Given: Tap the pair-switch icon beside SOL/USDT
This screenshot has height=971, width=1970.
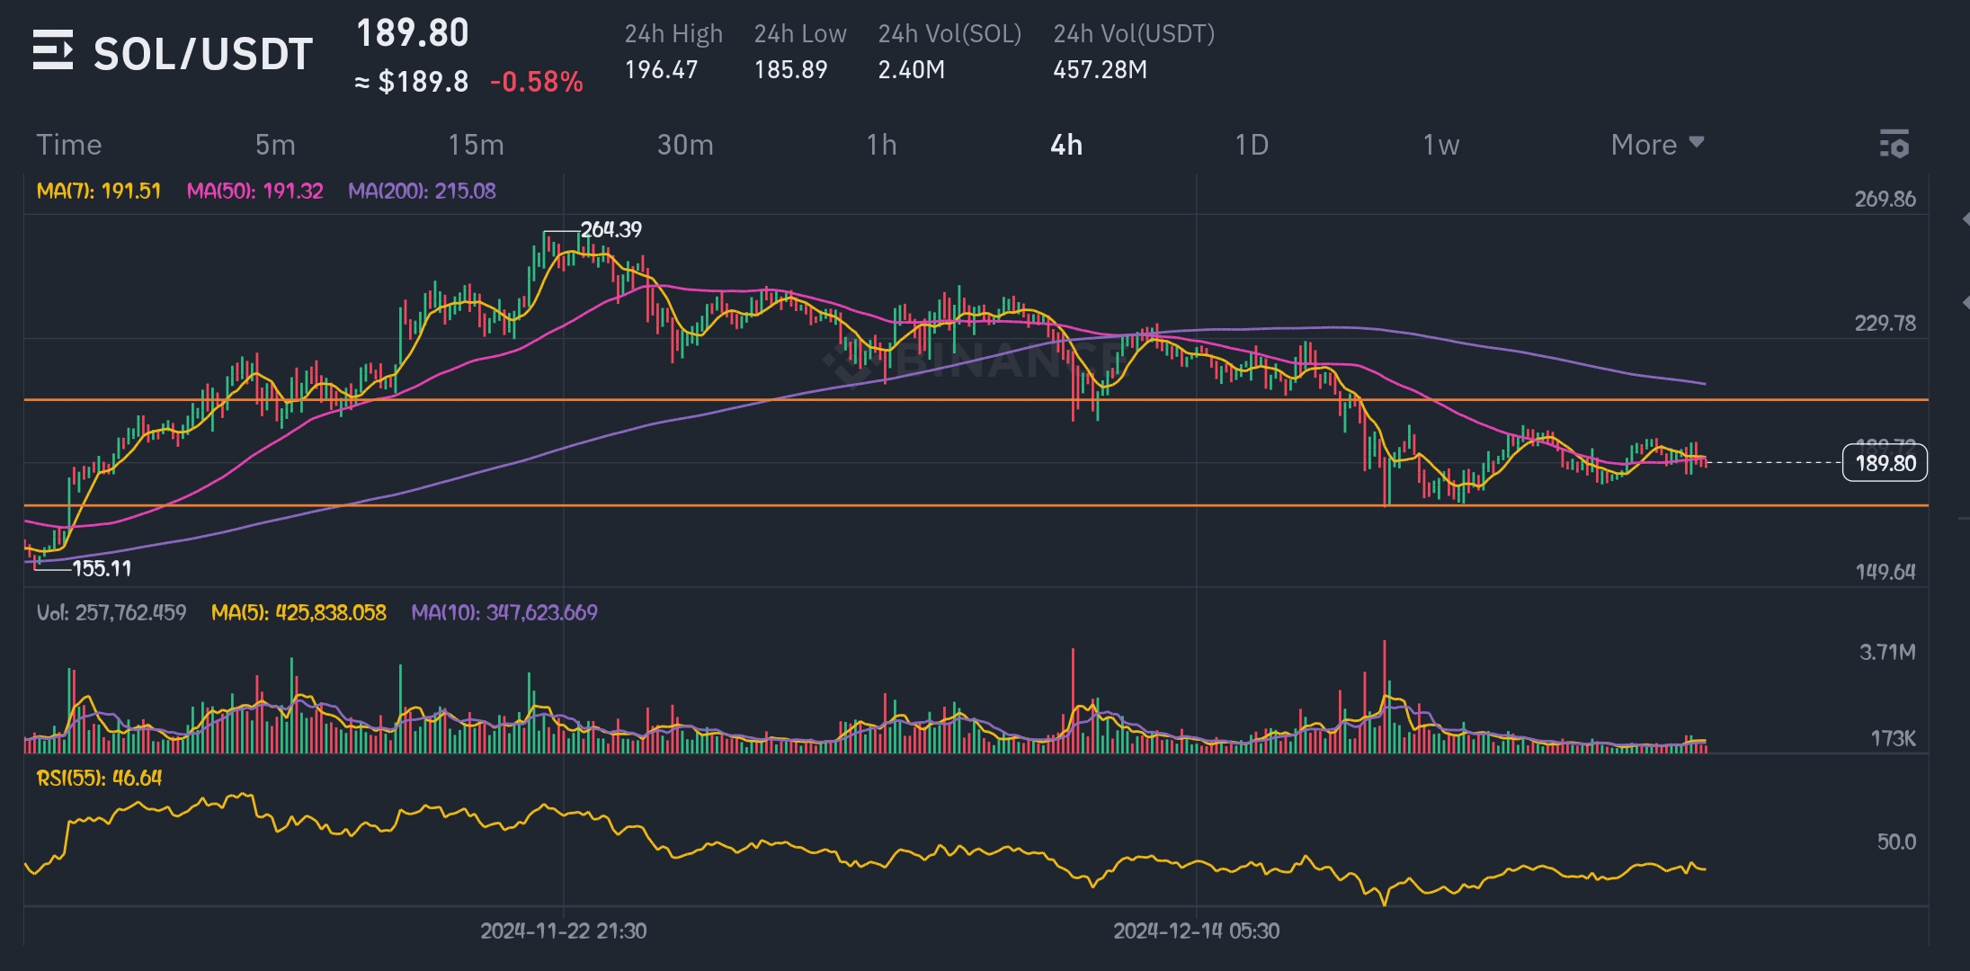Looking at the screenshot, I should tap(53, 50).
